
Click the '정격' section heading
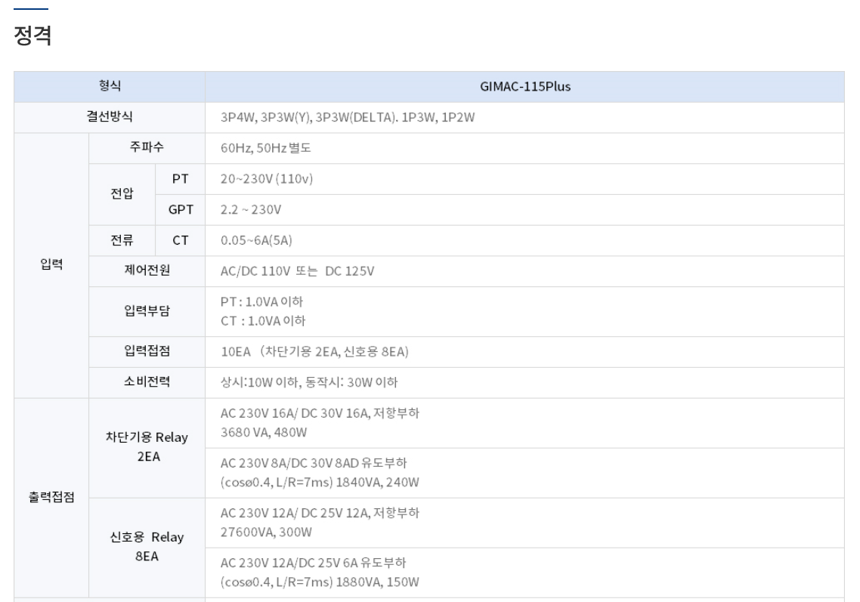[x=33, y=36]
